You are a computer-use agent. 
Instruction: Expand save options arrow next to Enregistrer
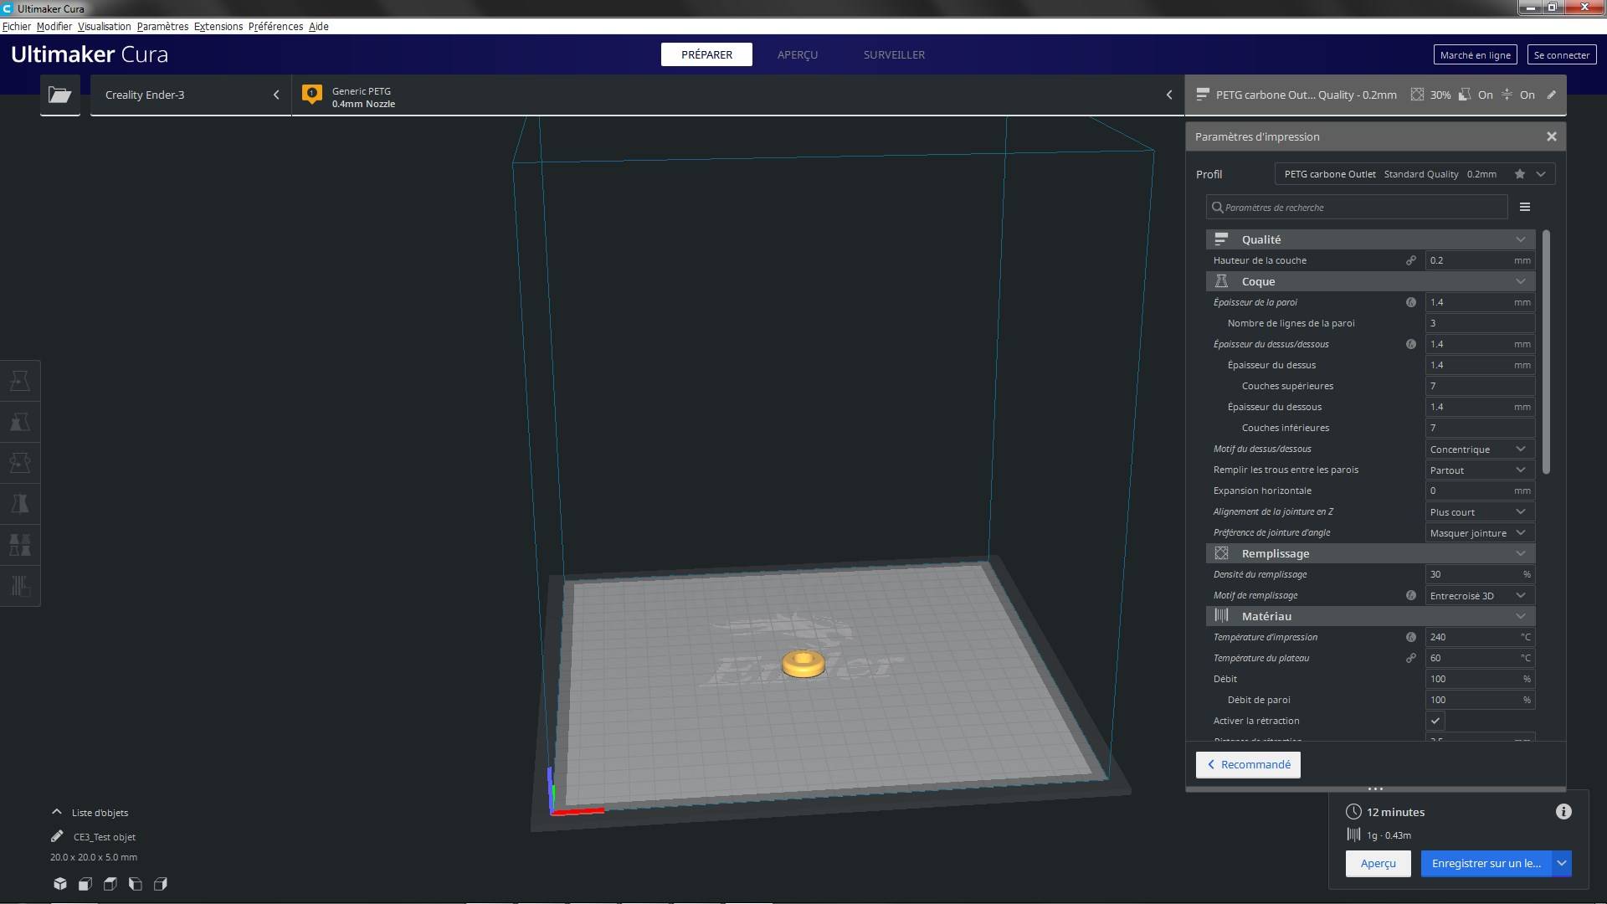pyautogui.click(x=1562, y=863)
